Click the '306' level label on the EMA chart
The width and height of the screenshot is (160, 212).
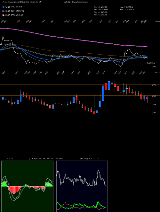(154, 67)
